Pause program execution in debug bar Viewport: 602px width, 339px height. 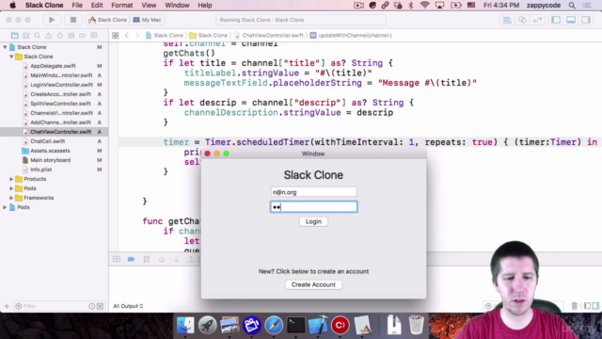pyautogui.click(x=147, y=260)
